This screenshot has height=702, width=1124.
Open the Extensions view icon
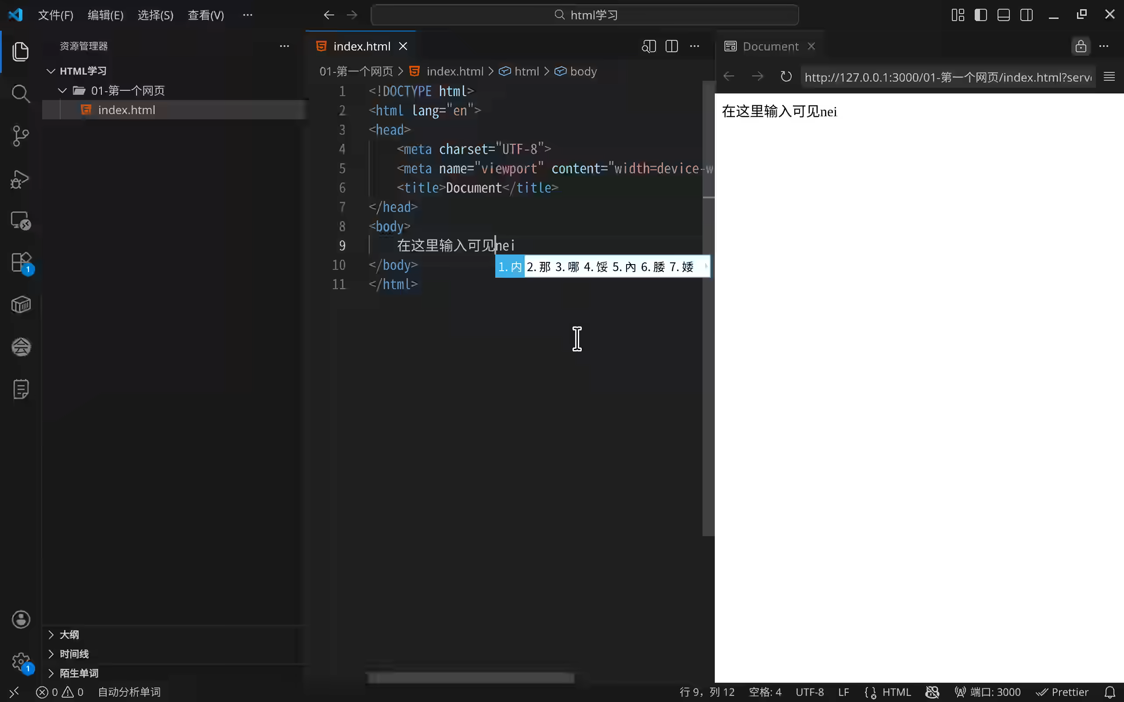coord(21,262)
